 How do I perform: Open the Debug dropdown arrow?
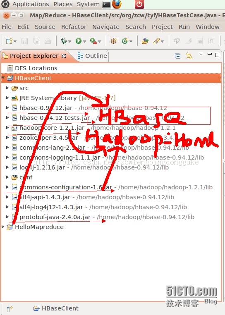tap(69, 42)
